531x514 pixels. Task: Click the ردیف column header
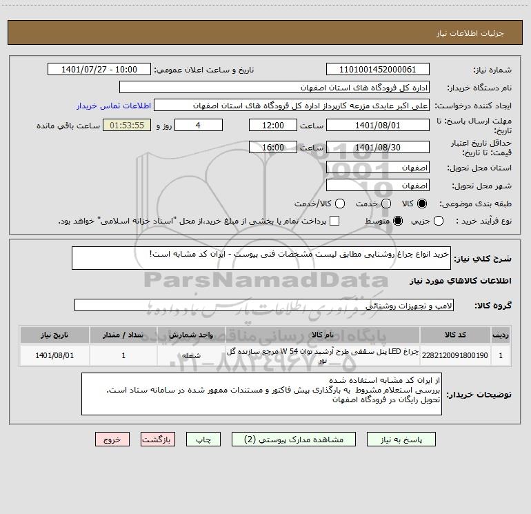[x=501, y=335]
